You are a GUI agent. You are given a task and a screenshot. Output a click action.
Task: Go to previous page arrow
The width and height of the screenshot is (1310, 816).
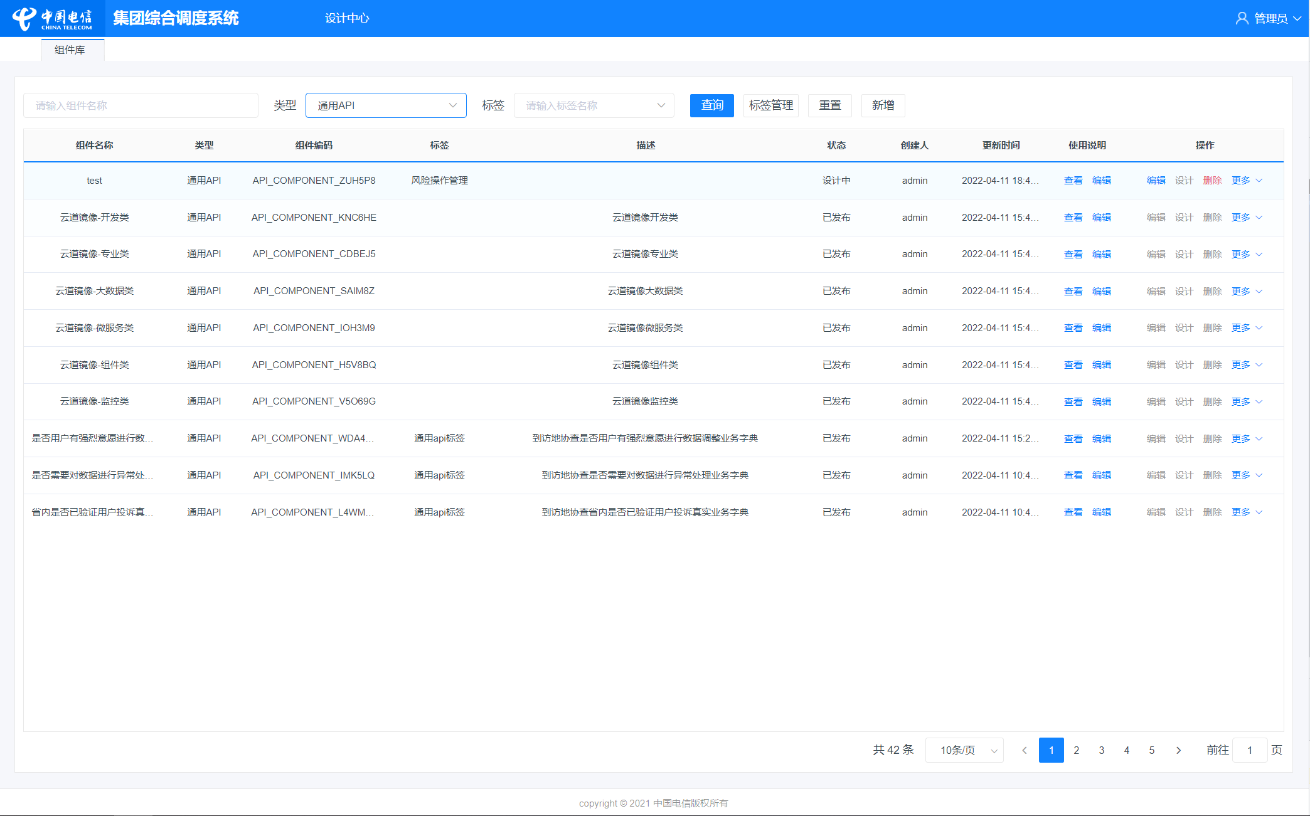pos(1025,750)
